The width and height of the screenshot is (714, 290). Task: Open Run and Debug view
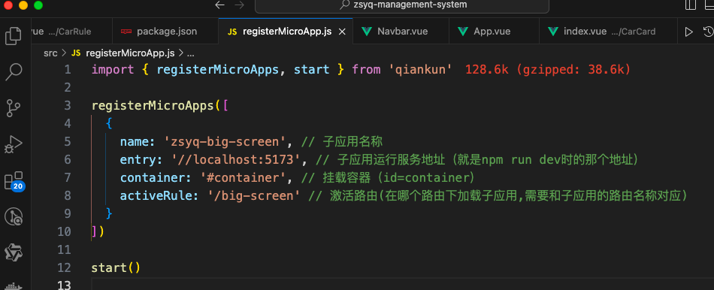[14, 144]
